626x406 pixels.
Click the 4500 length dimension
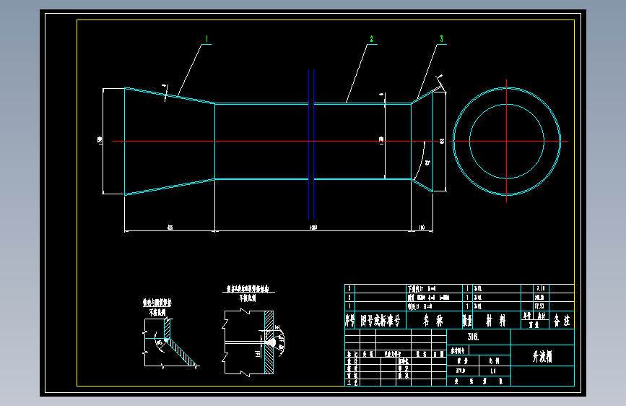click(313, 228)
